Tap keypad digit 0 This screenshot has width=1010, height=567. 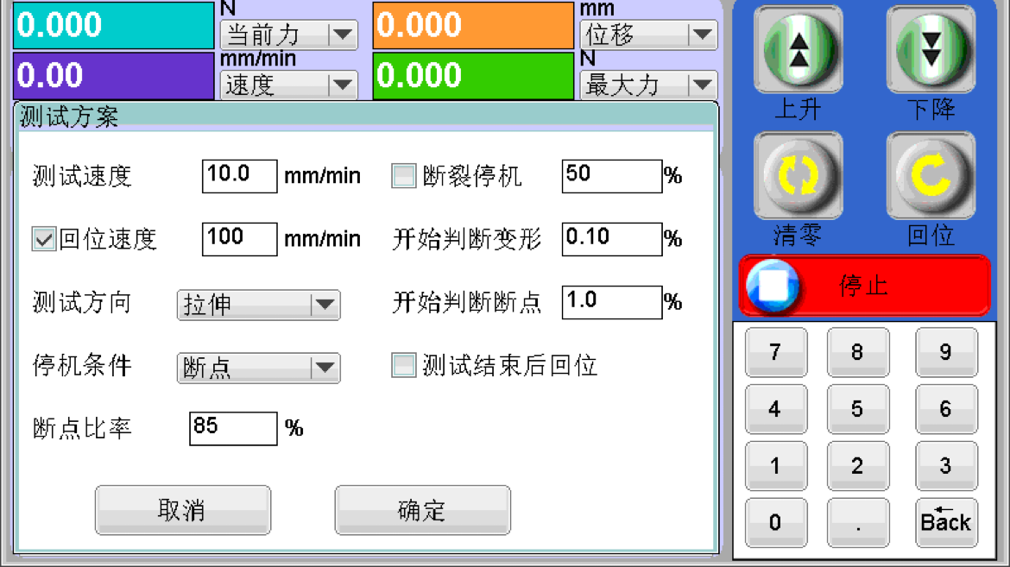click(775, 522)
